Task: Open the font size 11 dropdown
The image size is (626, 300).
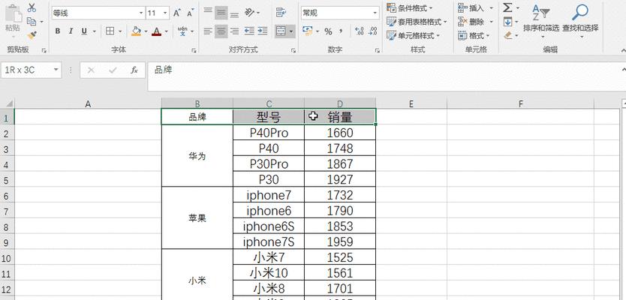Action: click(x=165, y=13)
